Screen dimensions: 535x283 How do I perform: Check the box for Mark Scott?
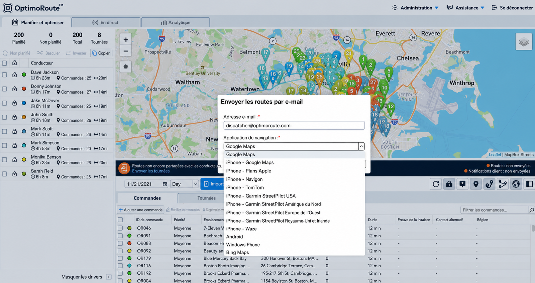point(5,131)
